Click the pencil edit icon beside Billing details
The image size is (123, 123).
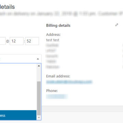117,25
